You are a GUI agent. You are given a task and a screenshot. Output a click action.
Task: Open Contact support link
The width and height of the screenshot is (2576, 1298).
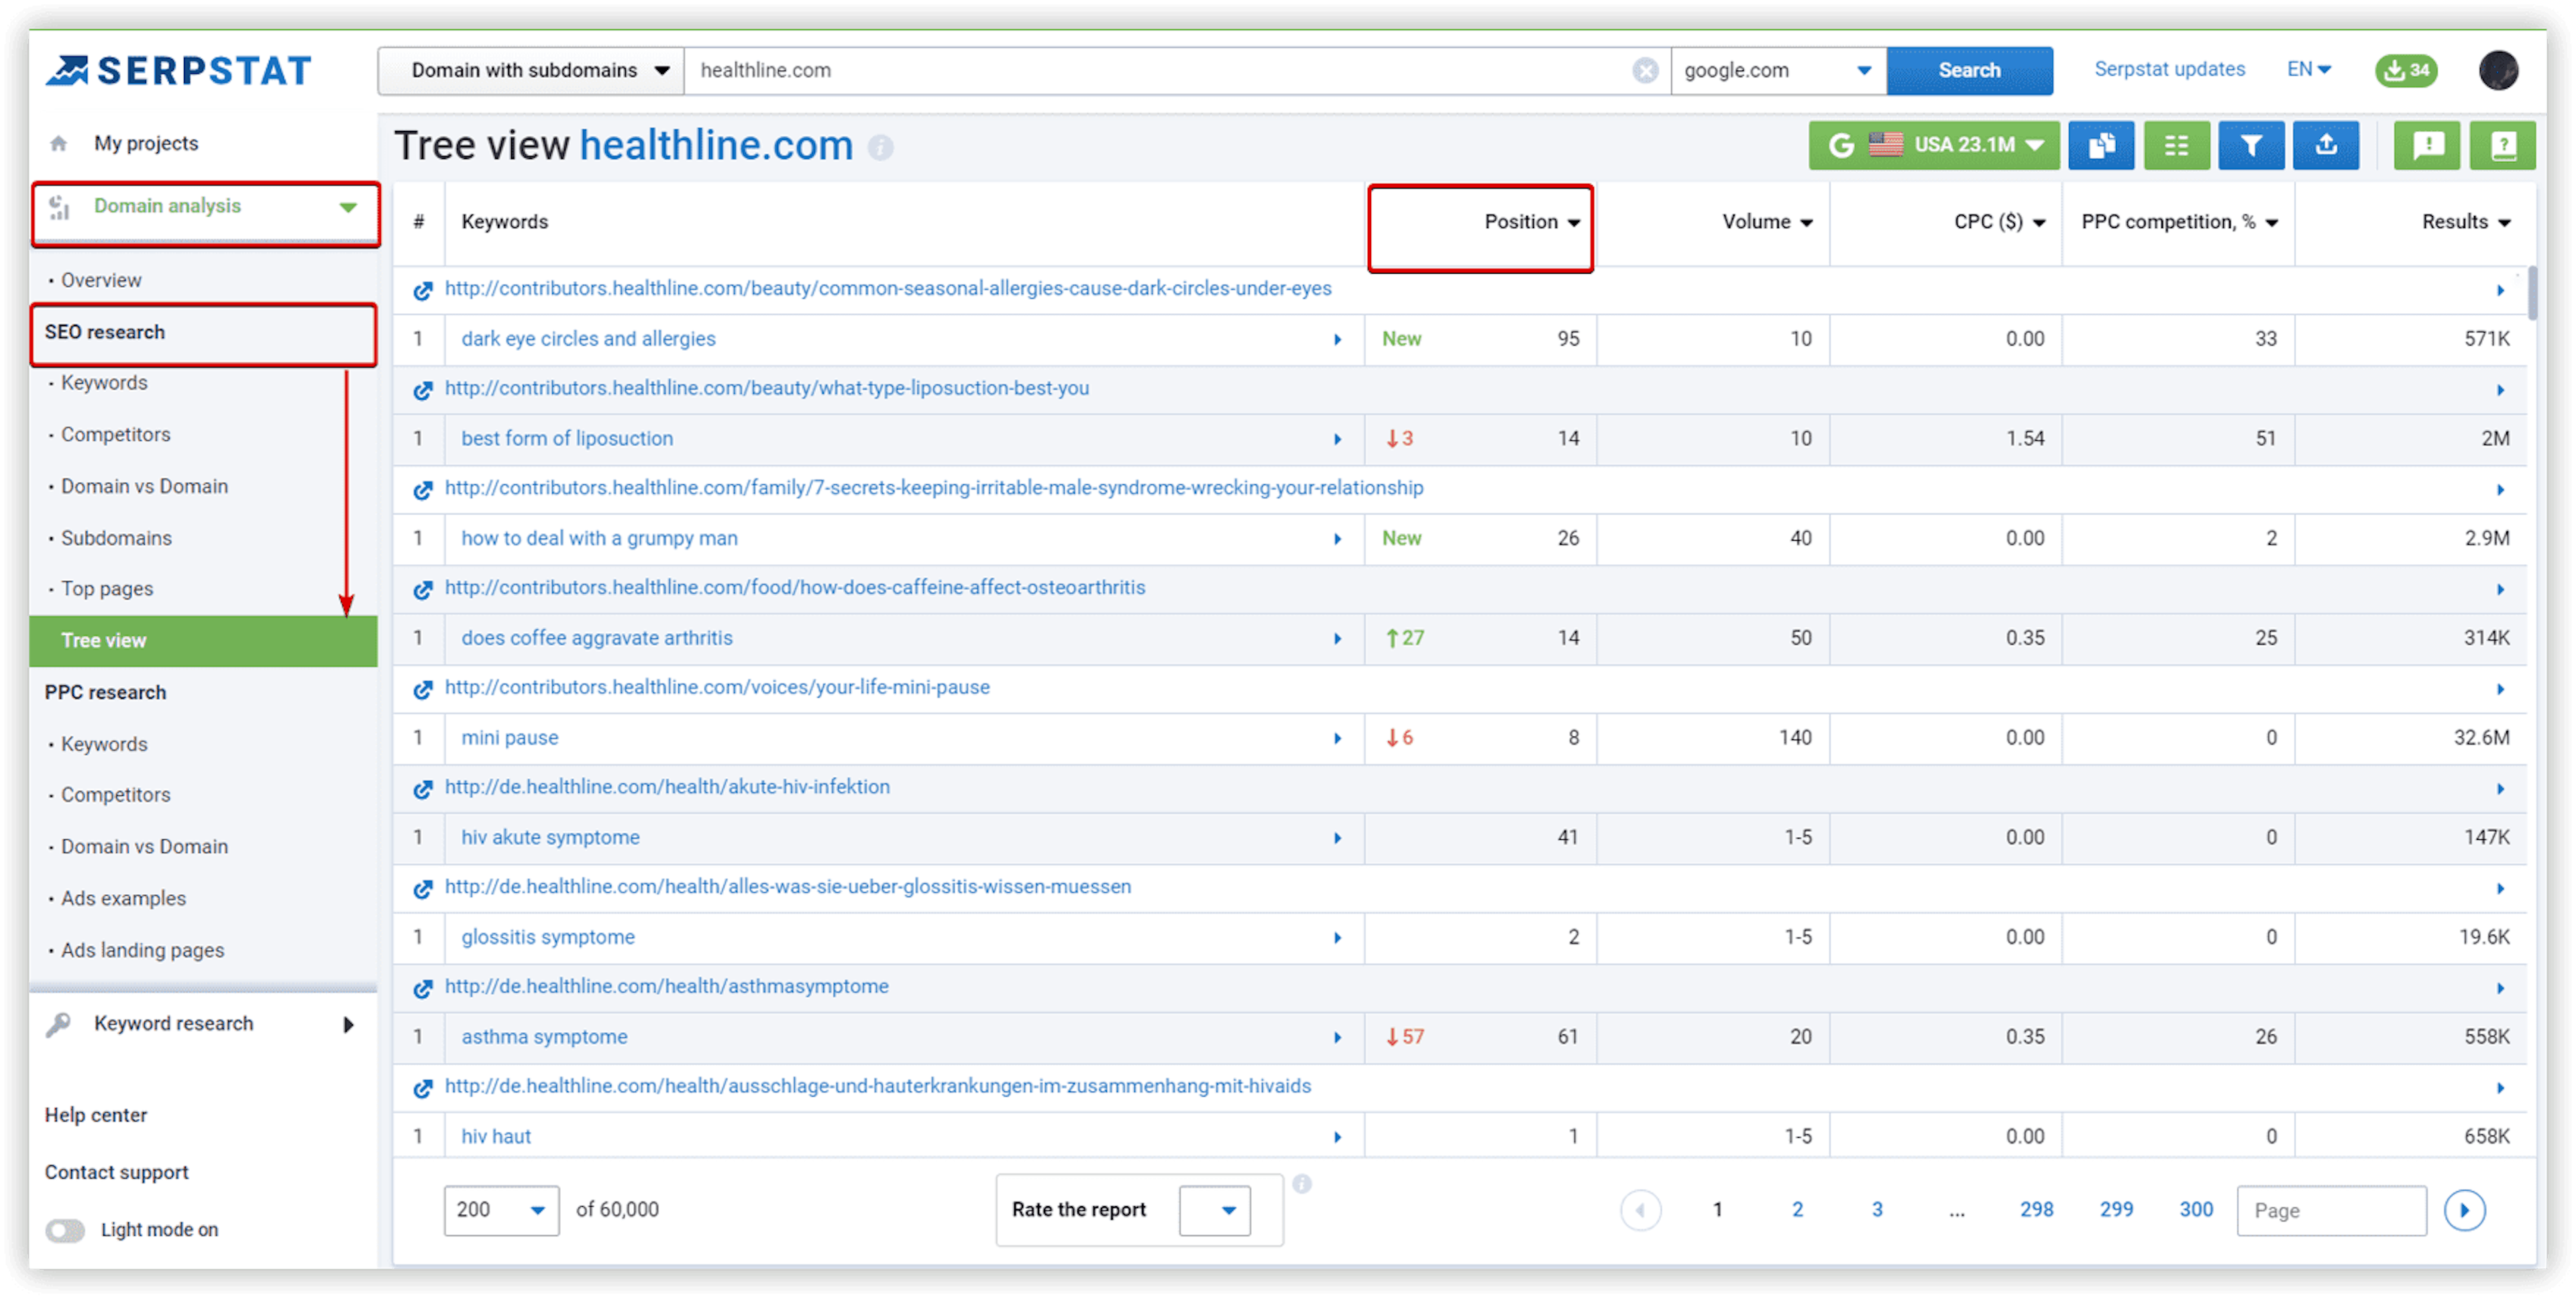(116, 1173)
